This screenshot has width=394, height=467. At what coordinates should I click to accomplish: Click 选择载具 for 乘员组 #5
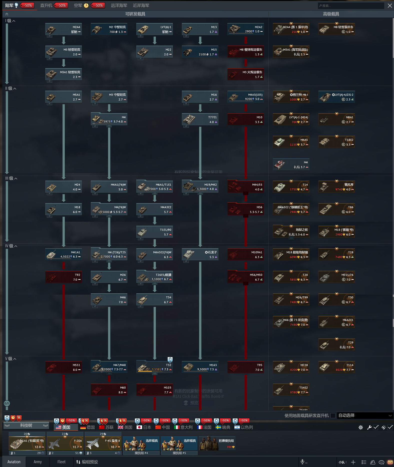(179, 444)
